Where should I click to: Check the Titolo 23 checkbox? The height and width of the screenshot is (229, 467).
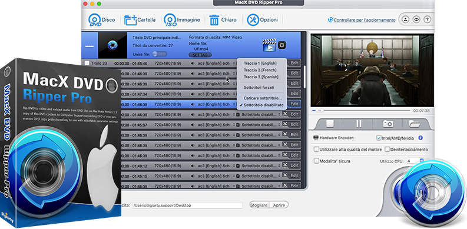click(87, 63)
